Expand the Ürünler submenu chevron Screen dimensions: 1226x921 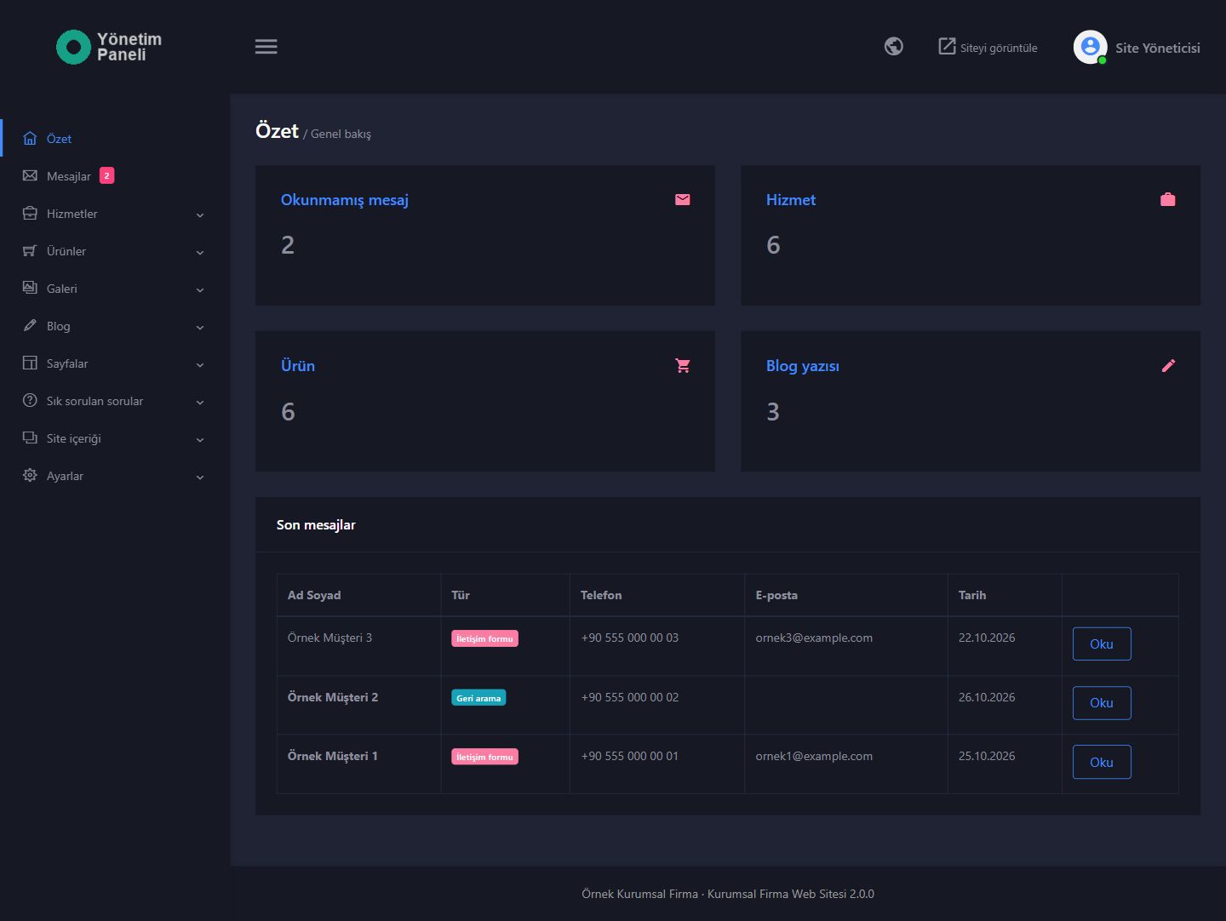(200, 253)
